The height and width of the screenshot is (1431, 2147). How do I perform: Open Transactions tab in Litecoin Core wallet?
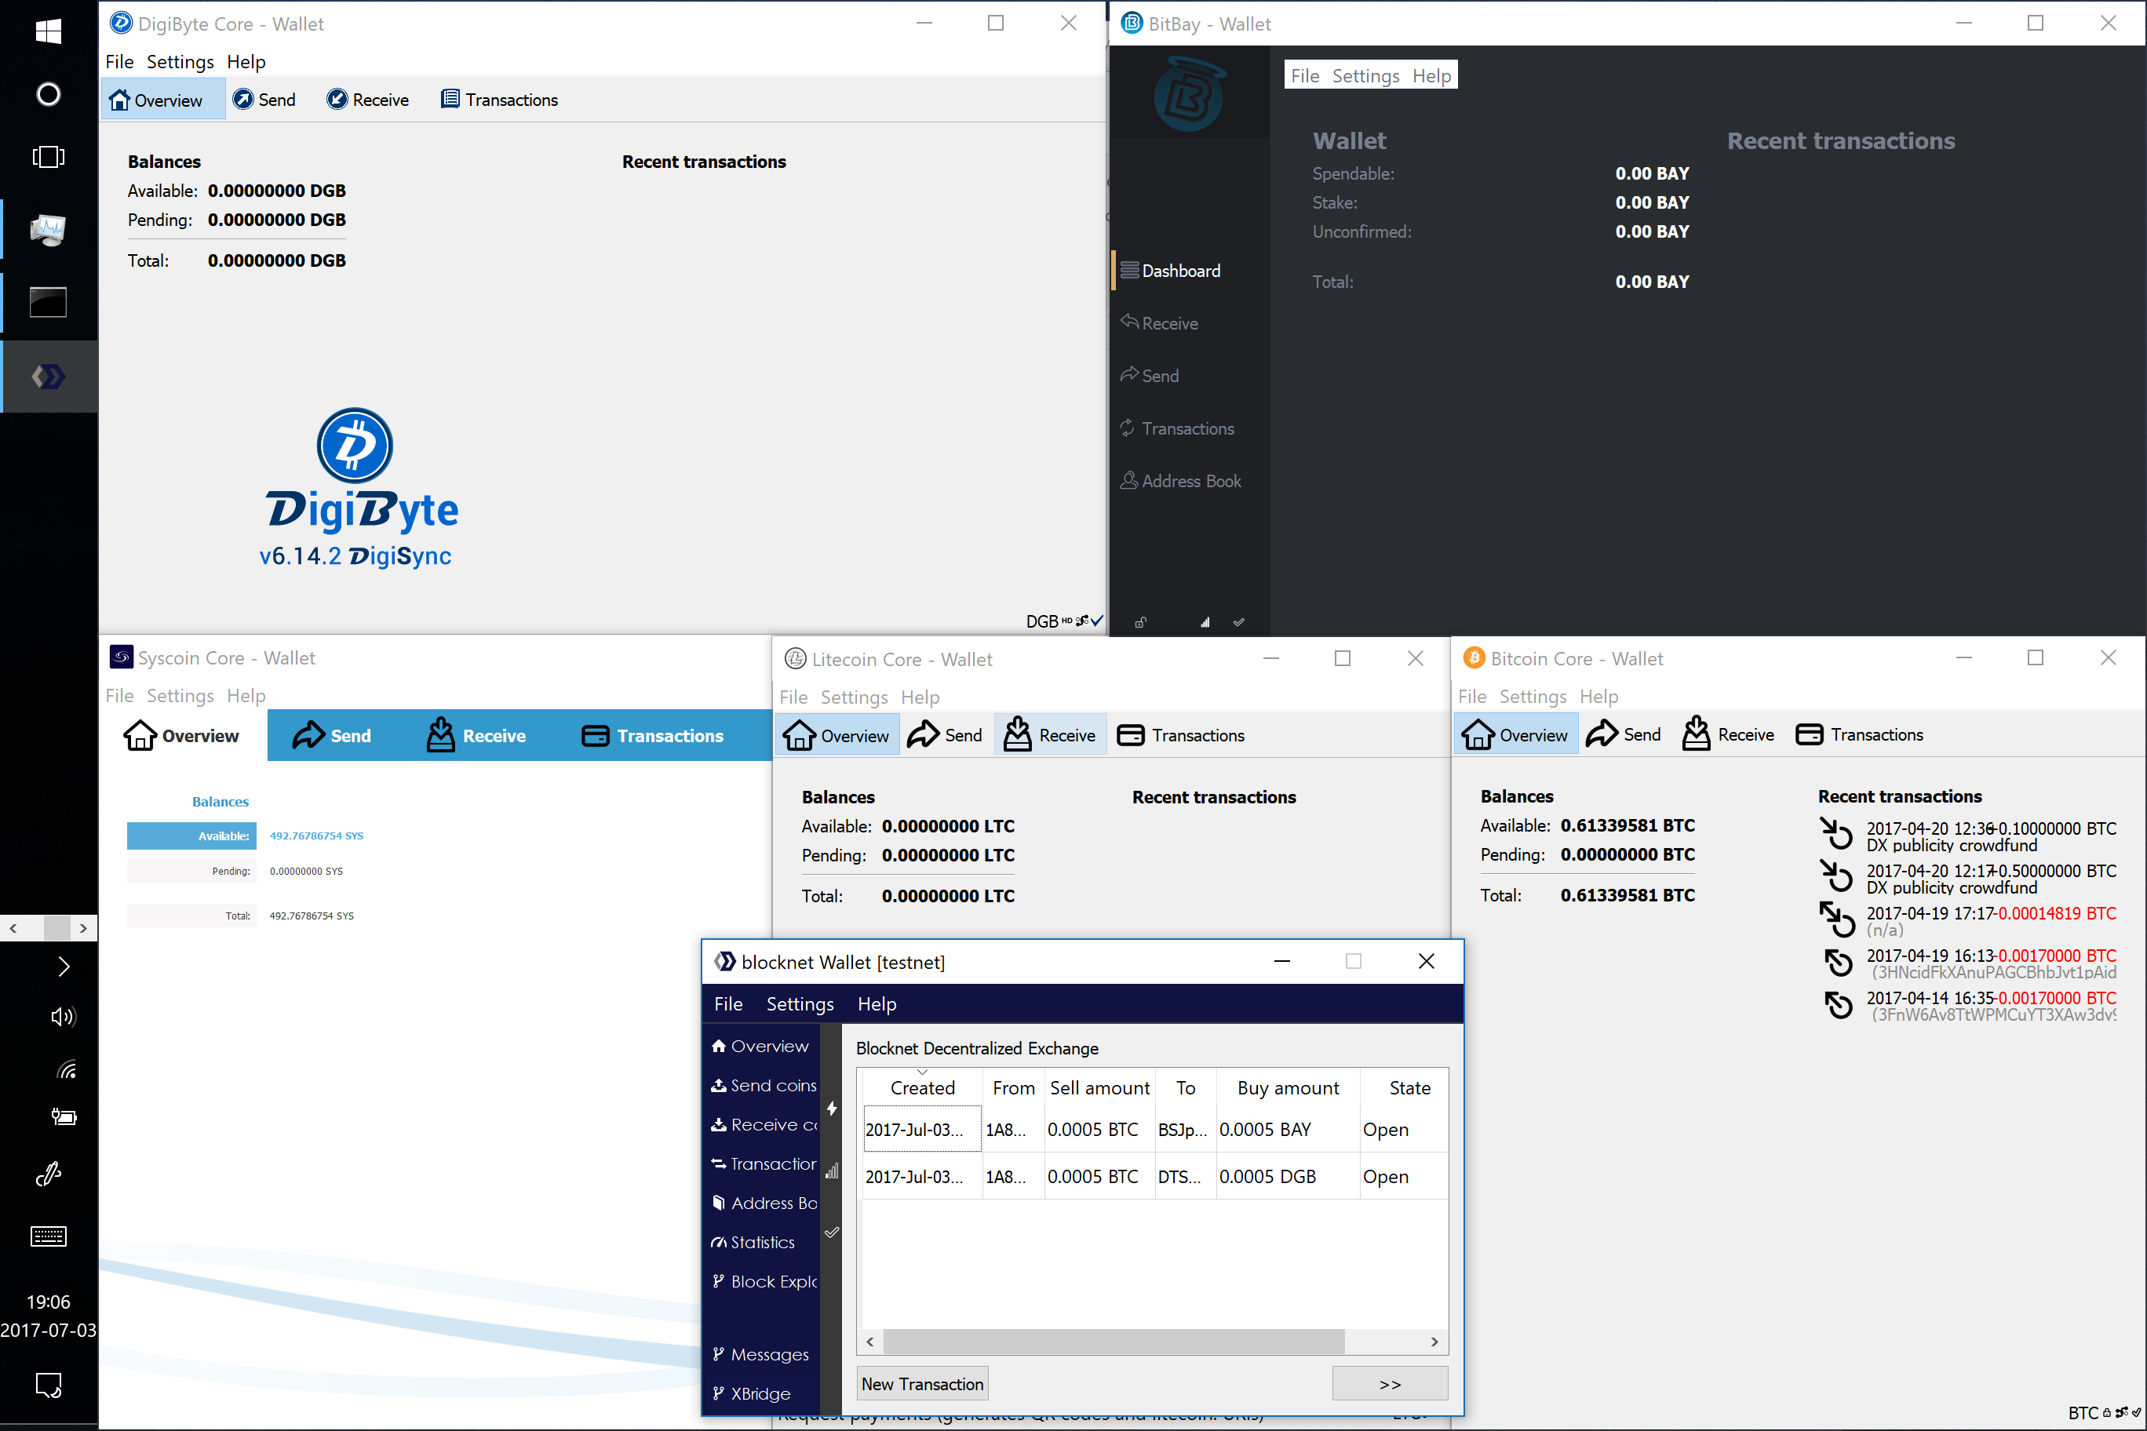[x=1180, y=736]
